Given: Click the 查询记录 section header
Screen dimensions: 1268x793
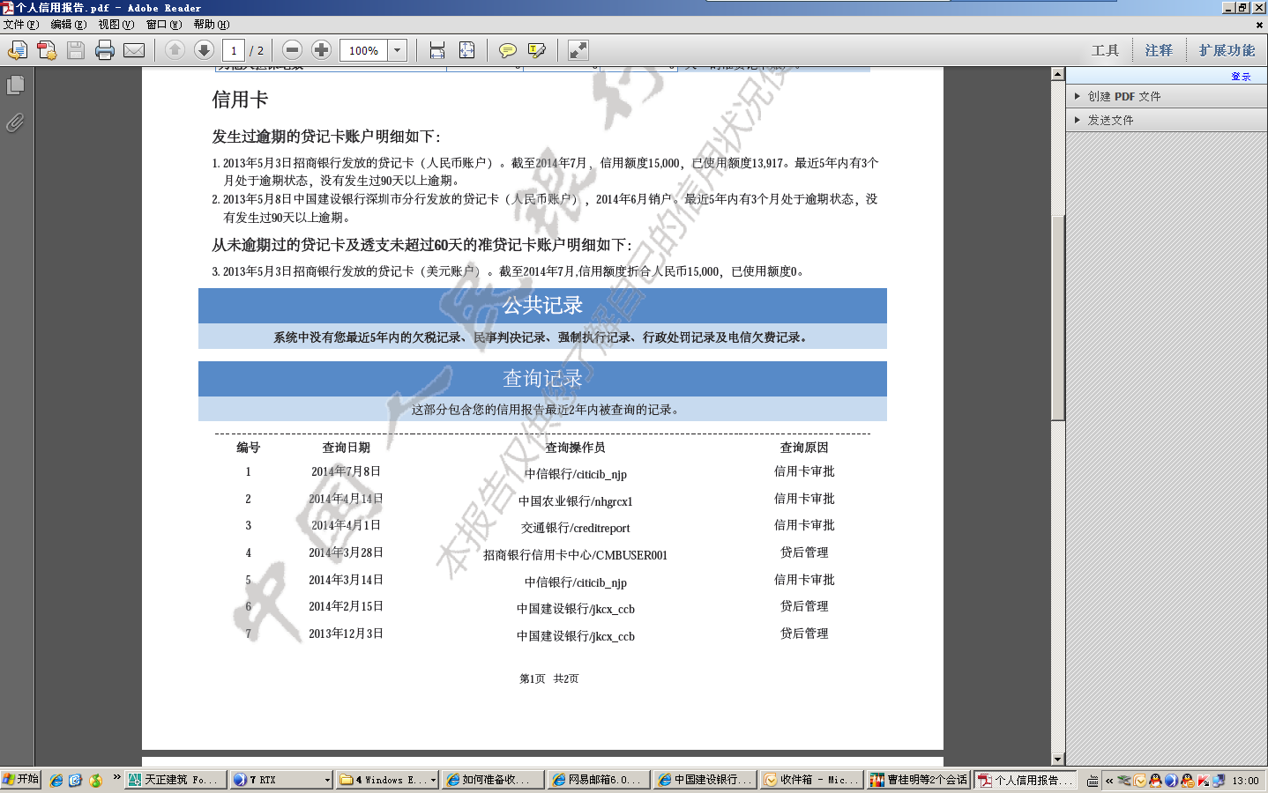Looking at the screenshot, I should pyautogui.click(x=542, y=379).
